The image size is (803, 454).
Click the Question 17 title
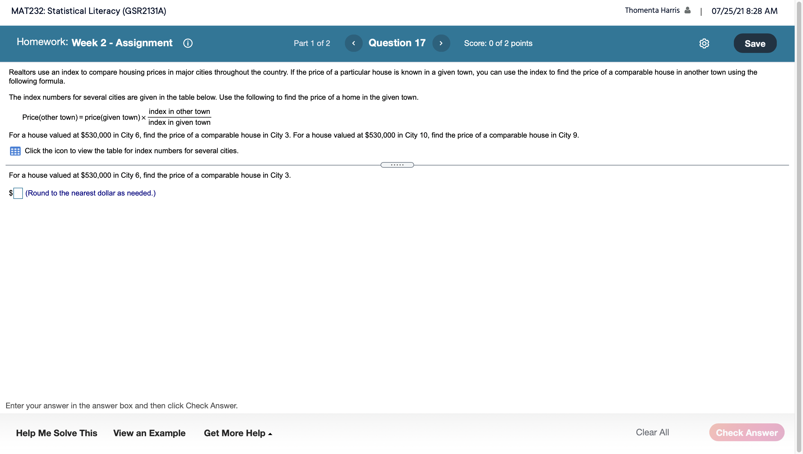[x=397, y=43]
